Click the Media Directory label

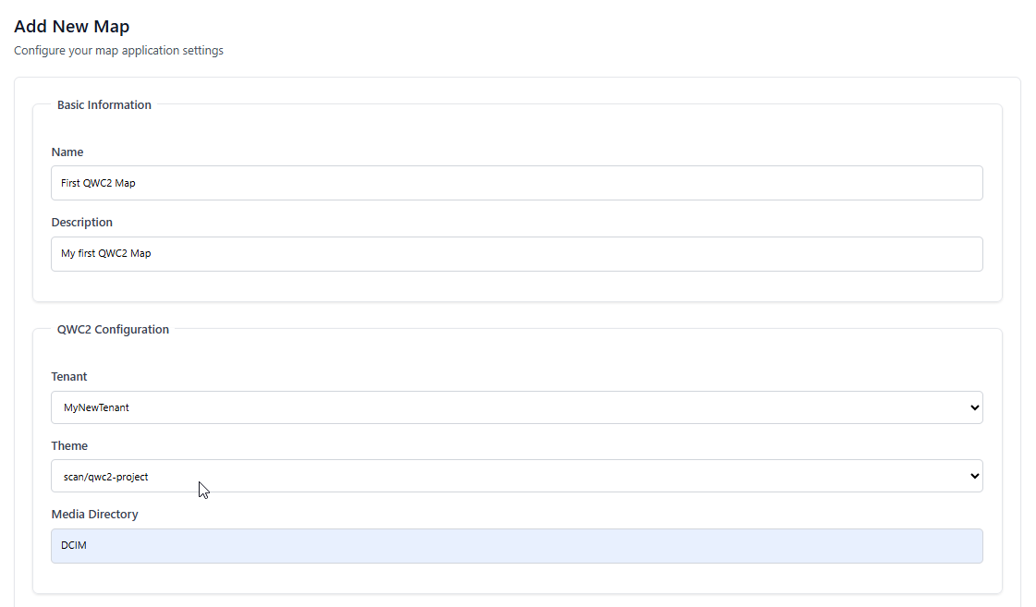tap(94, 515)
